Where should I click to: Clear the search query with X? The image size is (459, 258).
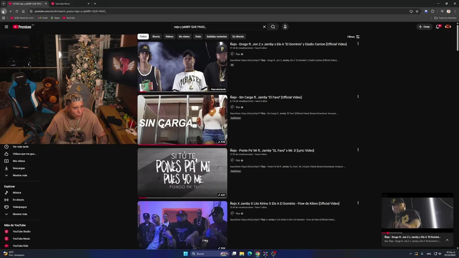click(x=264, y=27)
